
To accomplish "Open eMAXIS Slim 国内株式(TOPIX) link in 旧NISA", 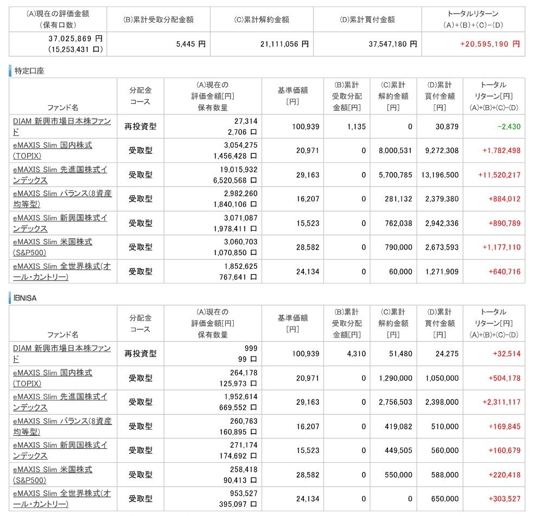I will (x=53, y=378).
